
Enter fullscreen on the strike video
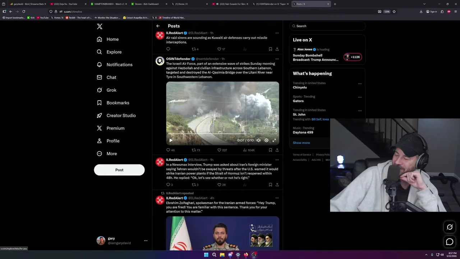click(274, 140)
